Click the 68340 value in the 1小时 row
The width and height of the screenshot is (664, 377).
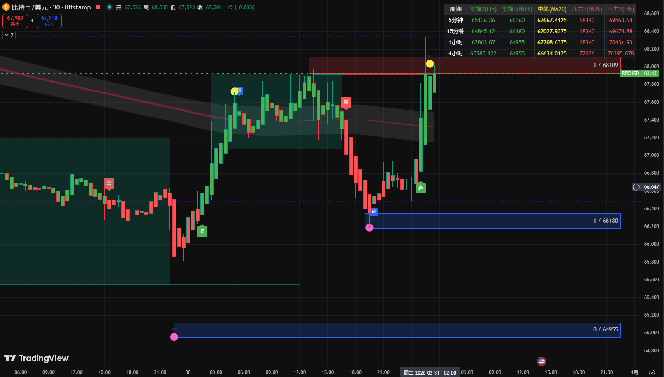(x=587, y=42)
